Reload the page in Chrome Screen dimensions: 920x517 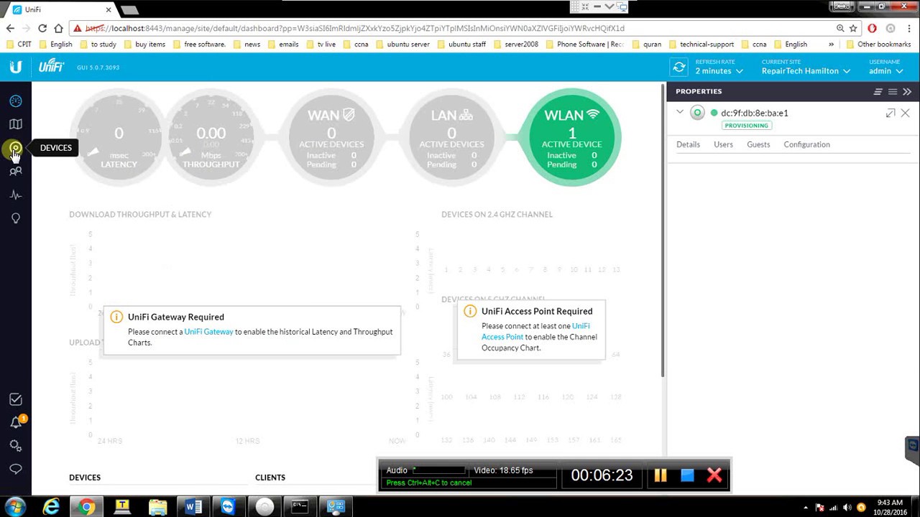pos(42,28)
